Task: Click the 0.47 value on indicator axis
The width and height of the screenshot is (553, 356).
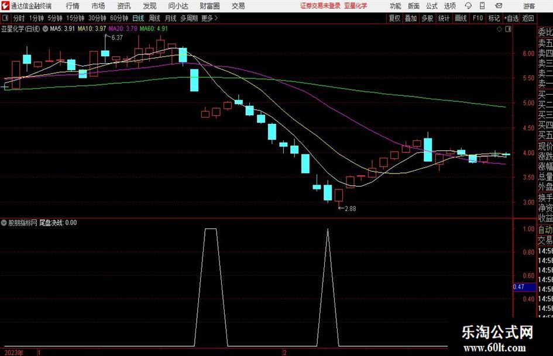Action: coord(518,287)
